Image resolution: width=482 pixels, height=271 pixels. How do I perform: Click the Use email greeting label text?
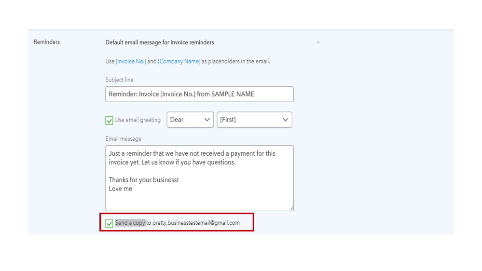(x=138, y=120)
